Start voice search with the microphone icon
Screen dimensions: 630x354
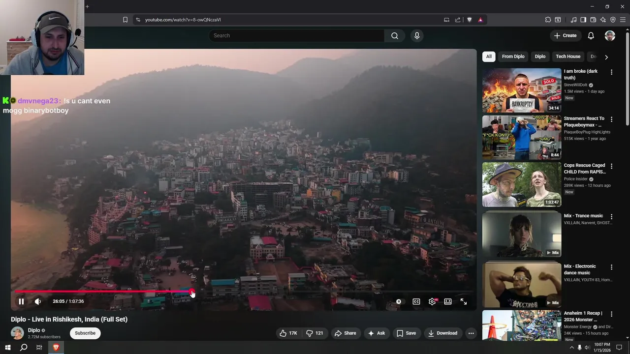pos(417,35)
